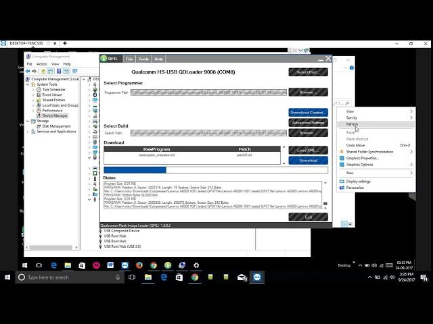
Task: Open Graphics Options submenu
Action: pyautogui.click(x=376, y=165)
